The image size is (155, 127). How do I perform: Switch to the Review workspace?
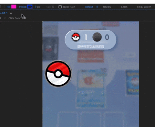coord(107,7)
